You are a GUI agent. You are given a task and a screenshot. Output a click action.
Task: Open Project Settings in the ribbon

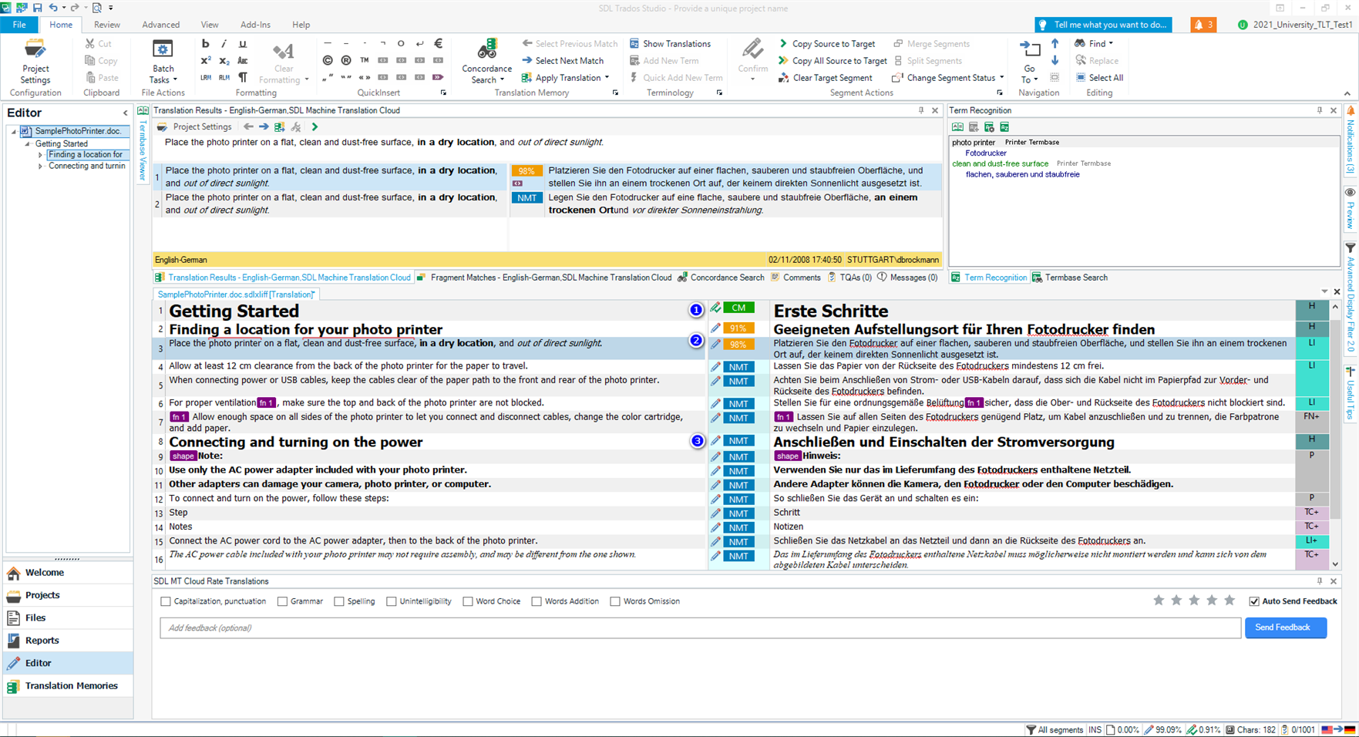(x=35, y=61)
